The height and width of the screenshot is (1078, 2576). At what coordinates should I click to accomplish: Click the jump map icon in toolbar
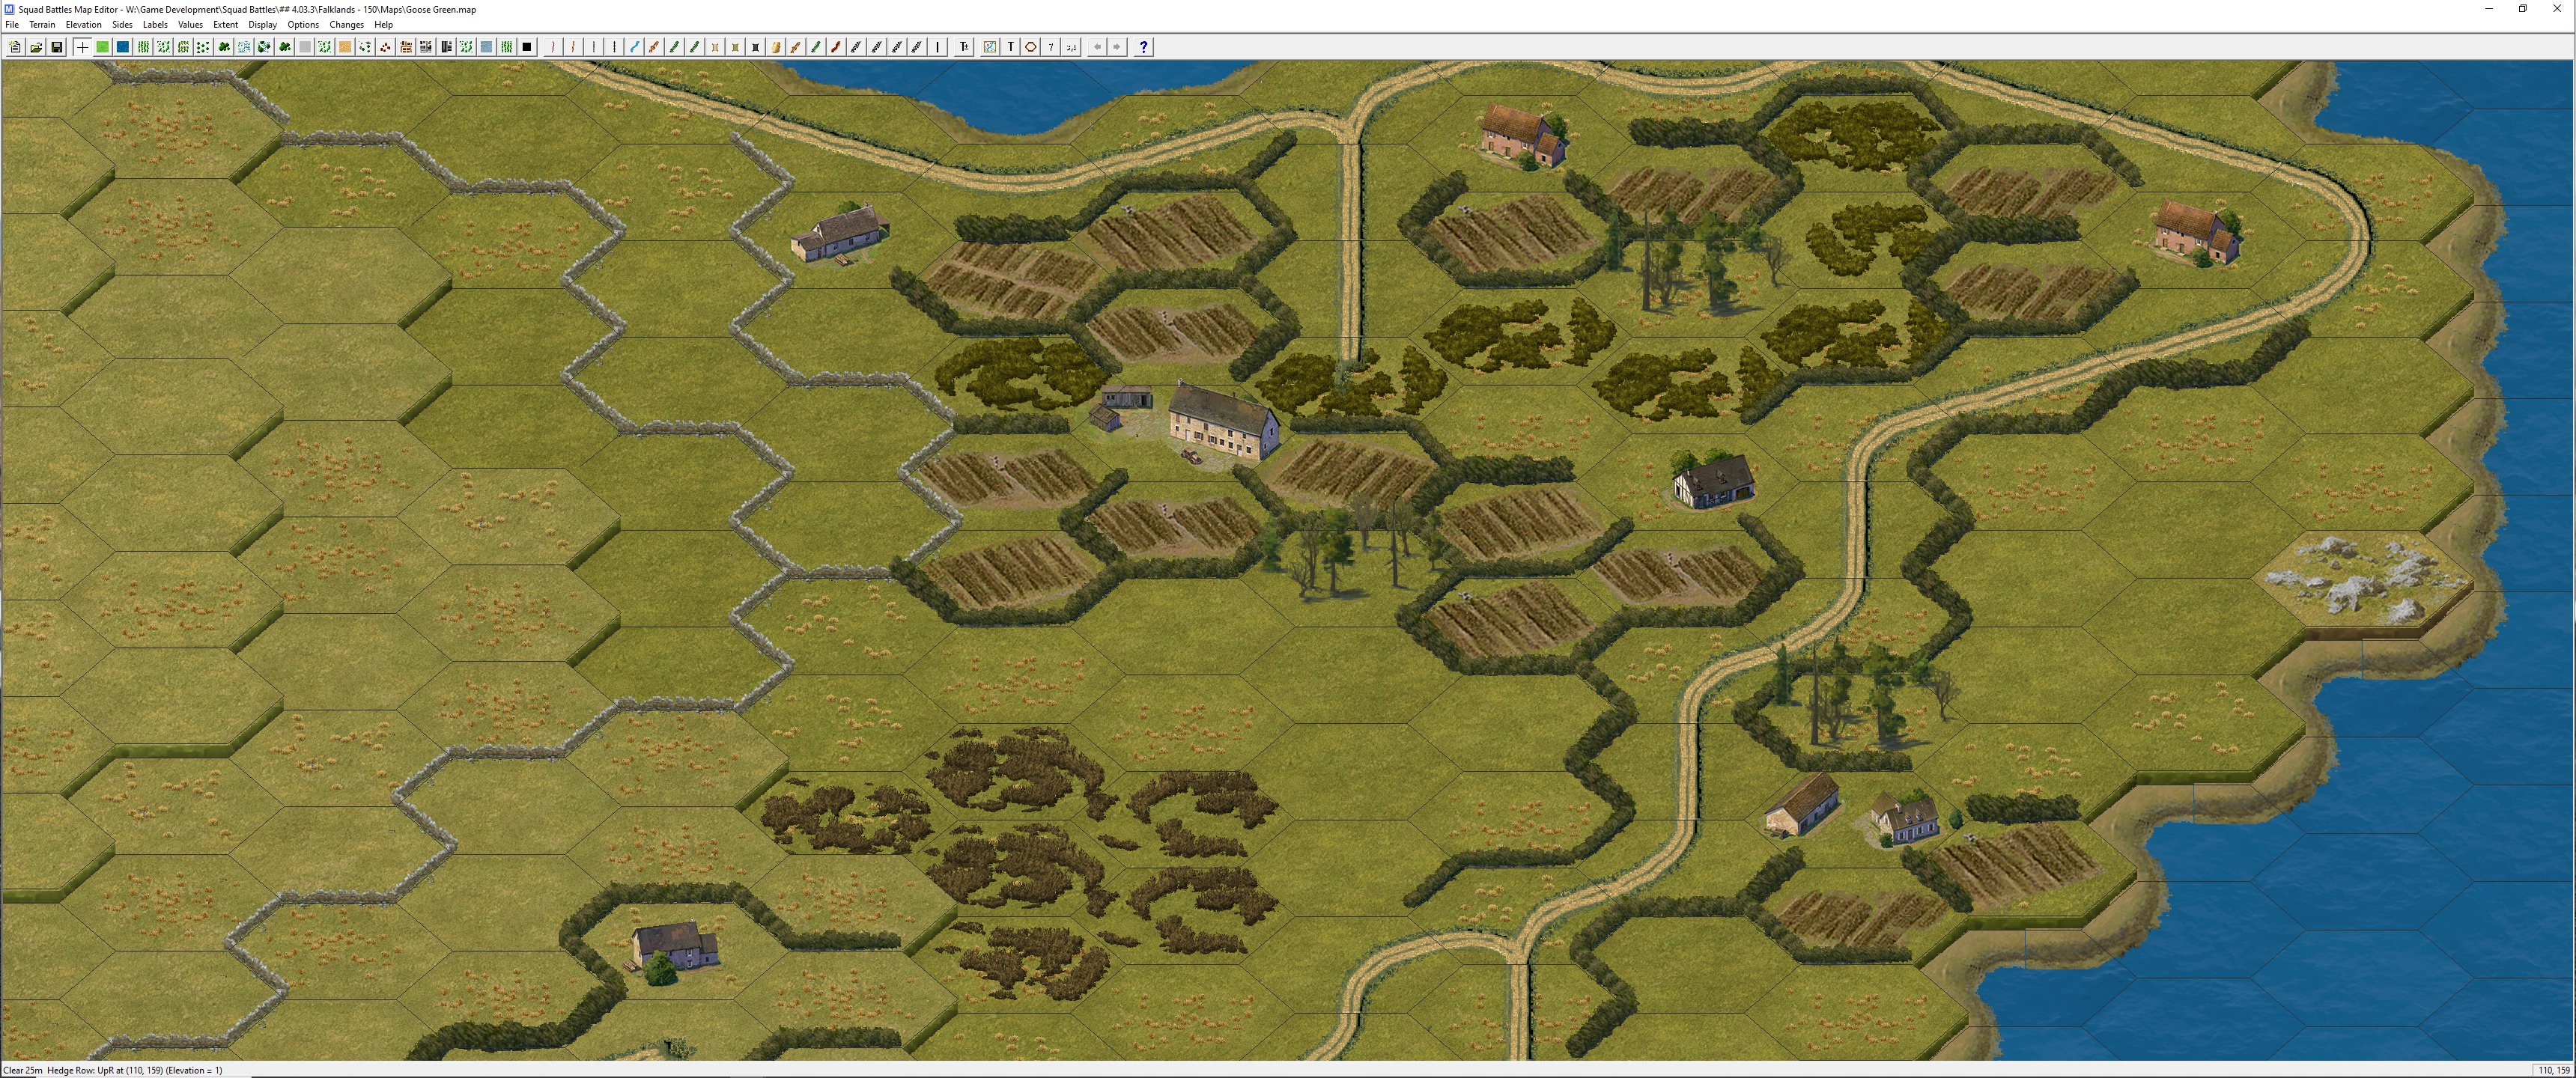[x=989, y=47]
